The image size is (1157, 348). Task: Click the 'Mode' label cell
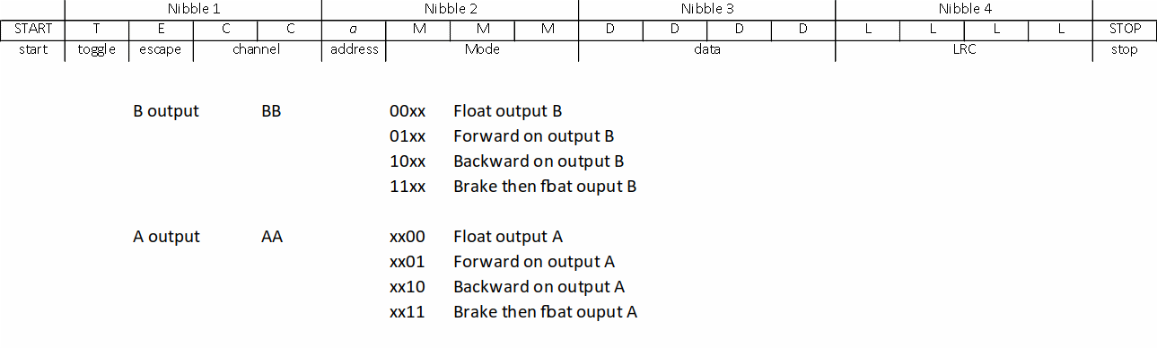482,50
